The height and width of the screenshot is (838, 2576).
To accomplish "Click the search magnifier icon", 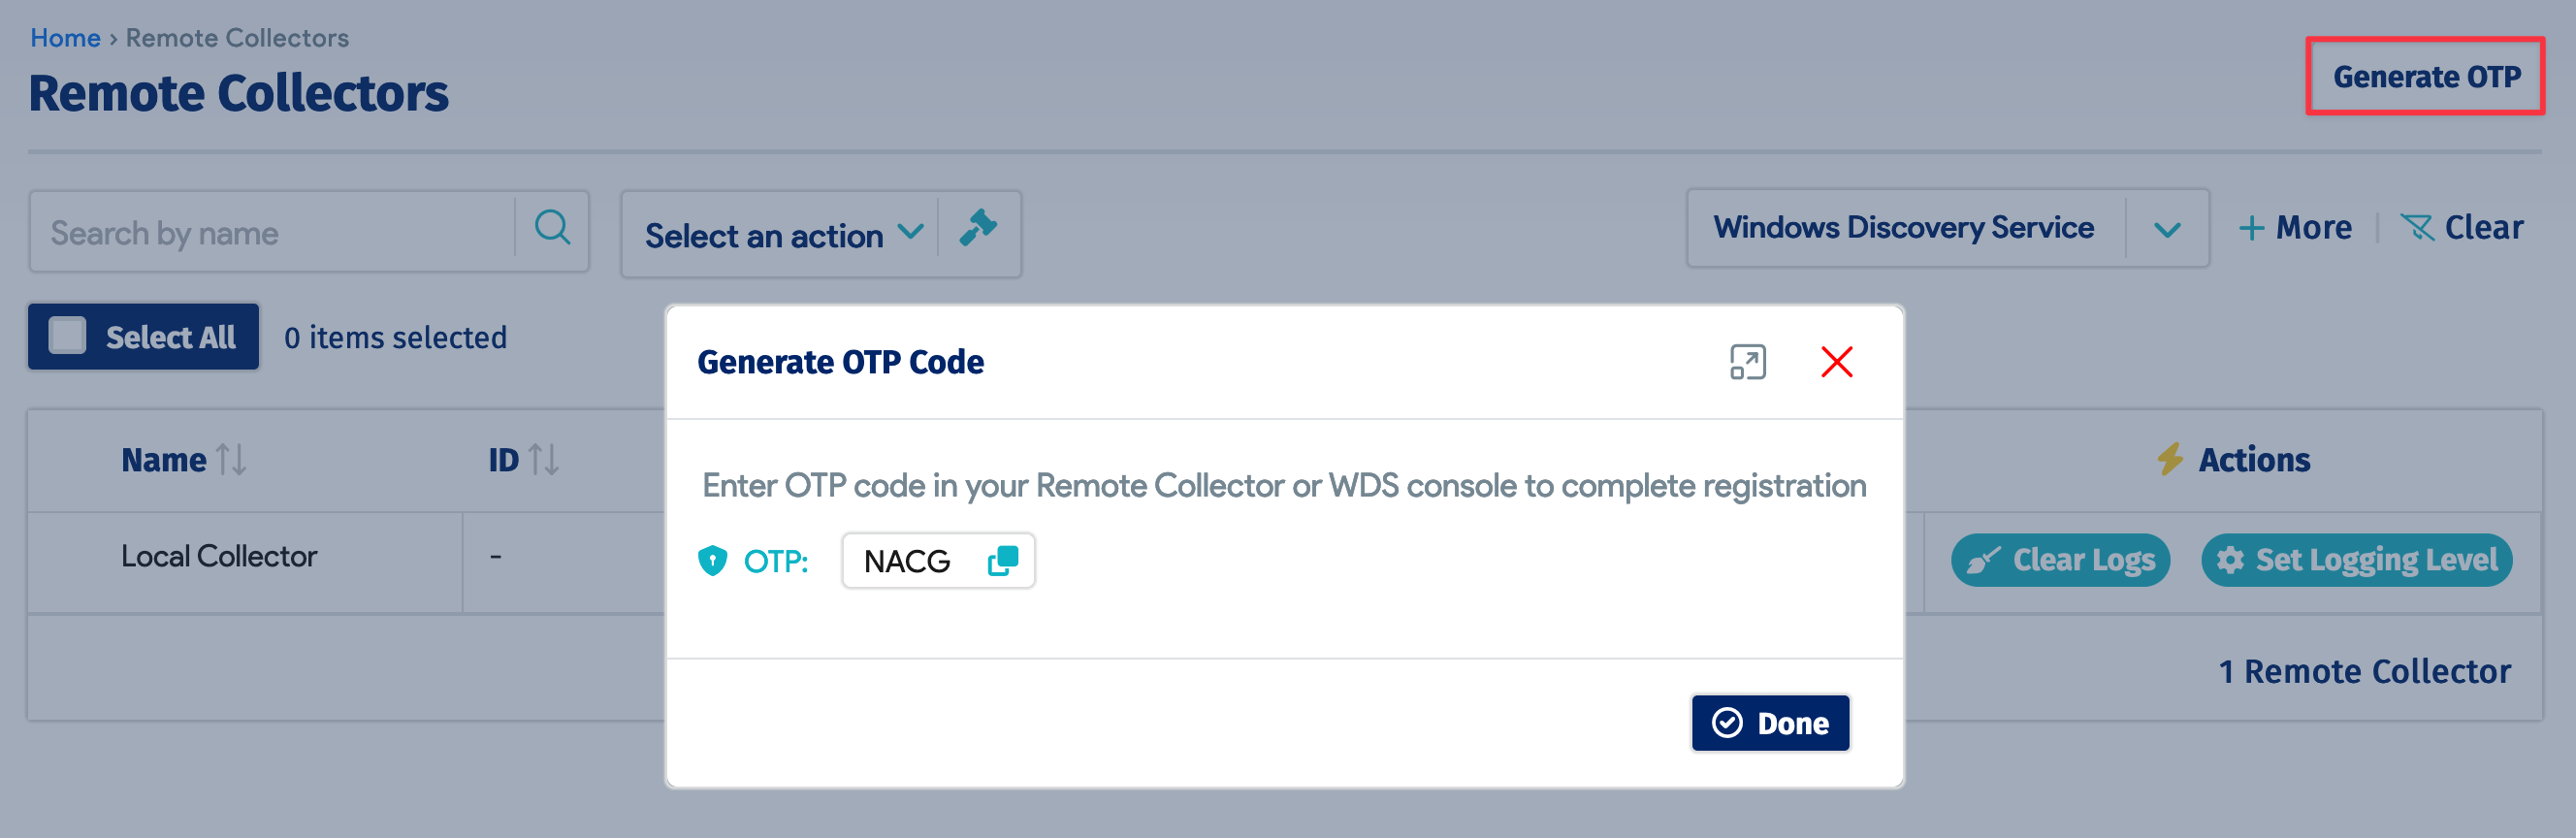I will click(553, 230).
